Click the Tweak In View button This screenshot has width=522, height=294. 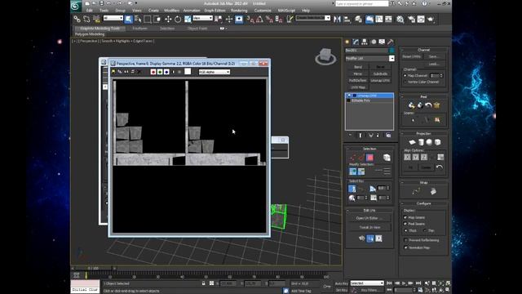[x=369, y=227]
